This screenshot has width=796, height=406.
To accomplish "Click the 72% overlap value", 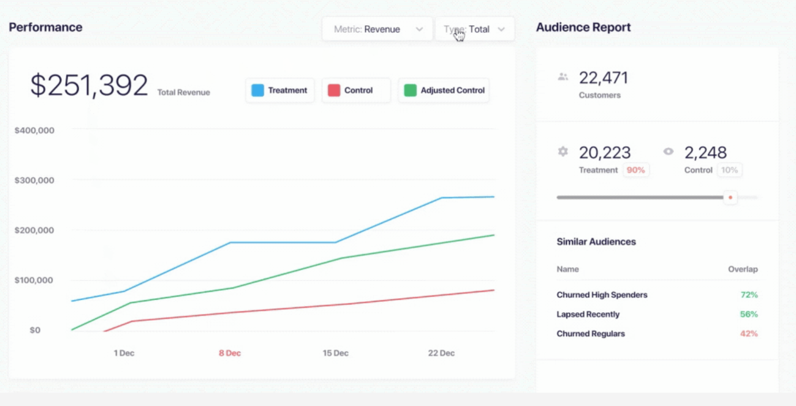I will pos(749,295).
